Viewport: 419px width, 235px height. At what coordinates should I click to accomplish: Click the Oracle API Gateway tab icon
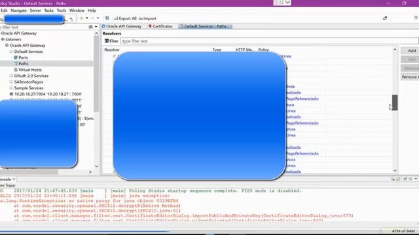tap(103, 26)
